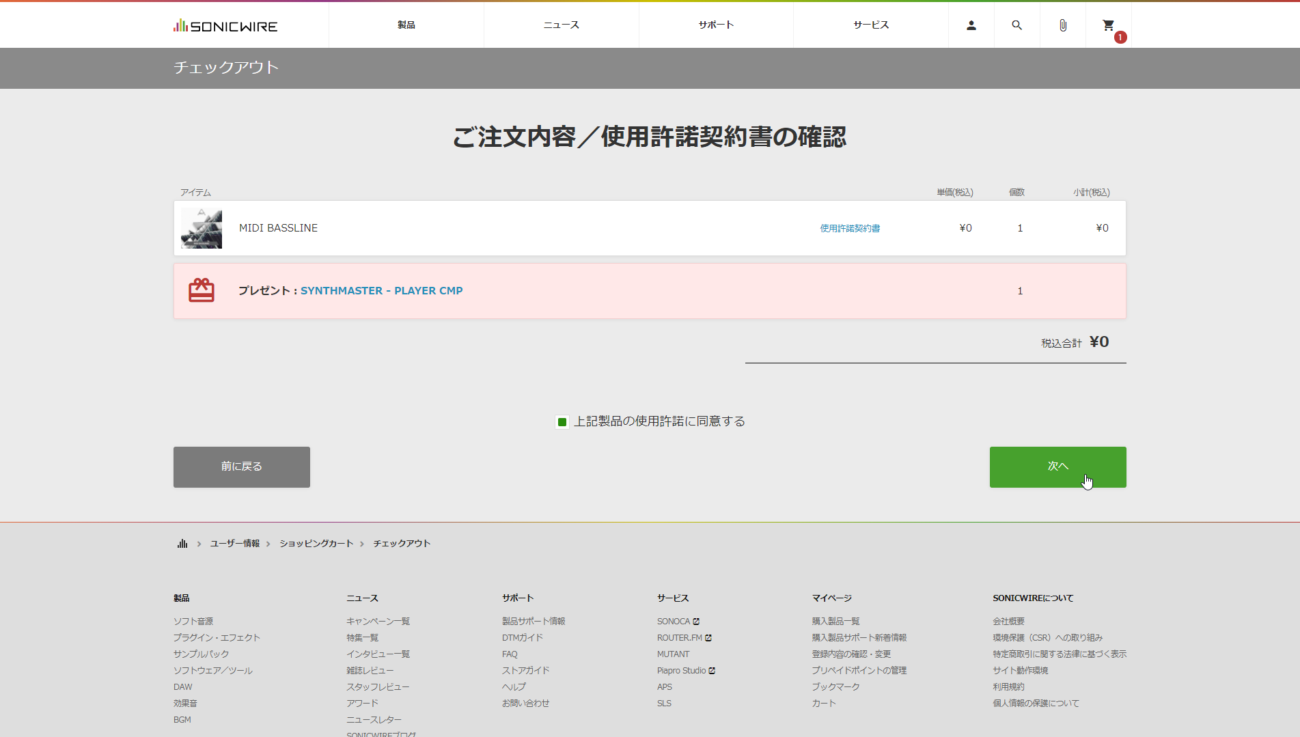Viewport: 1300px width, 737px height.
Task: Open footer link スタッフレビュー
Action: coord(378,687)
